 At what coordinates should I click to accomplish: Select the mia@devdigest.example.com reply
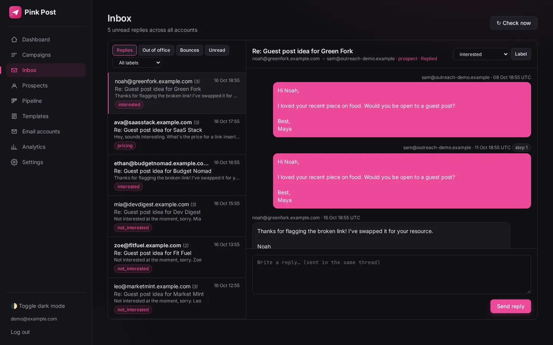tap(177, 216)
